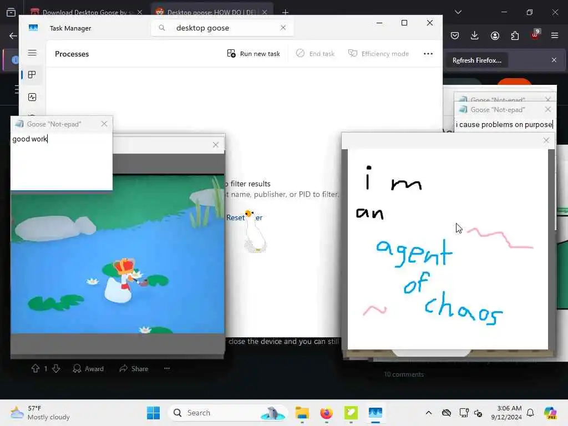This screenshot has height=426, width=568.
Task: Click the green app icon on taskbar
Action: coord(351,413)
